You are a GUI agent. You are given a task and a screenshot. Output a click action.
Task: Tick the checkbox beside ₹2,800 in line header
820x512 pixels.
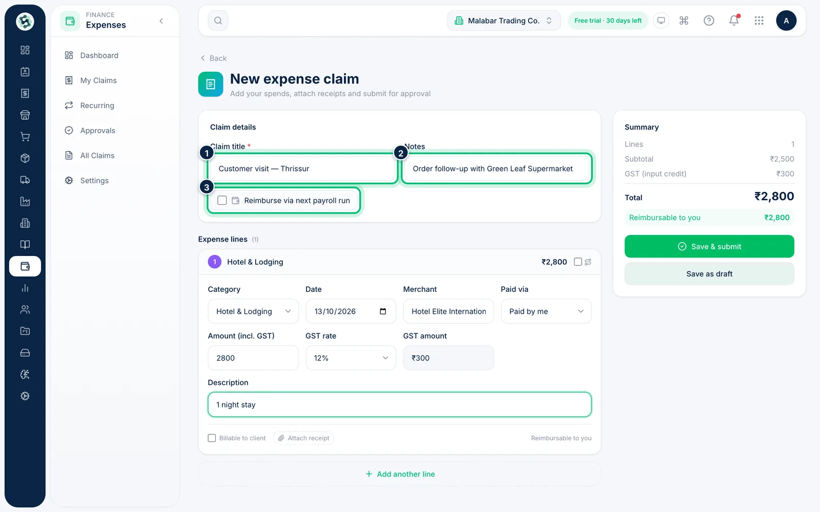(x=578, y=262)
